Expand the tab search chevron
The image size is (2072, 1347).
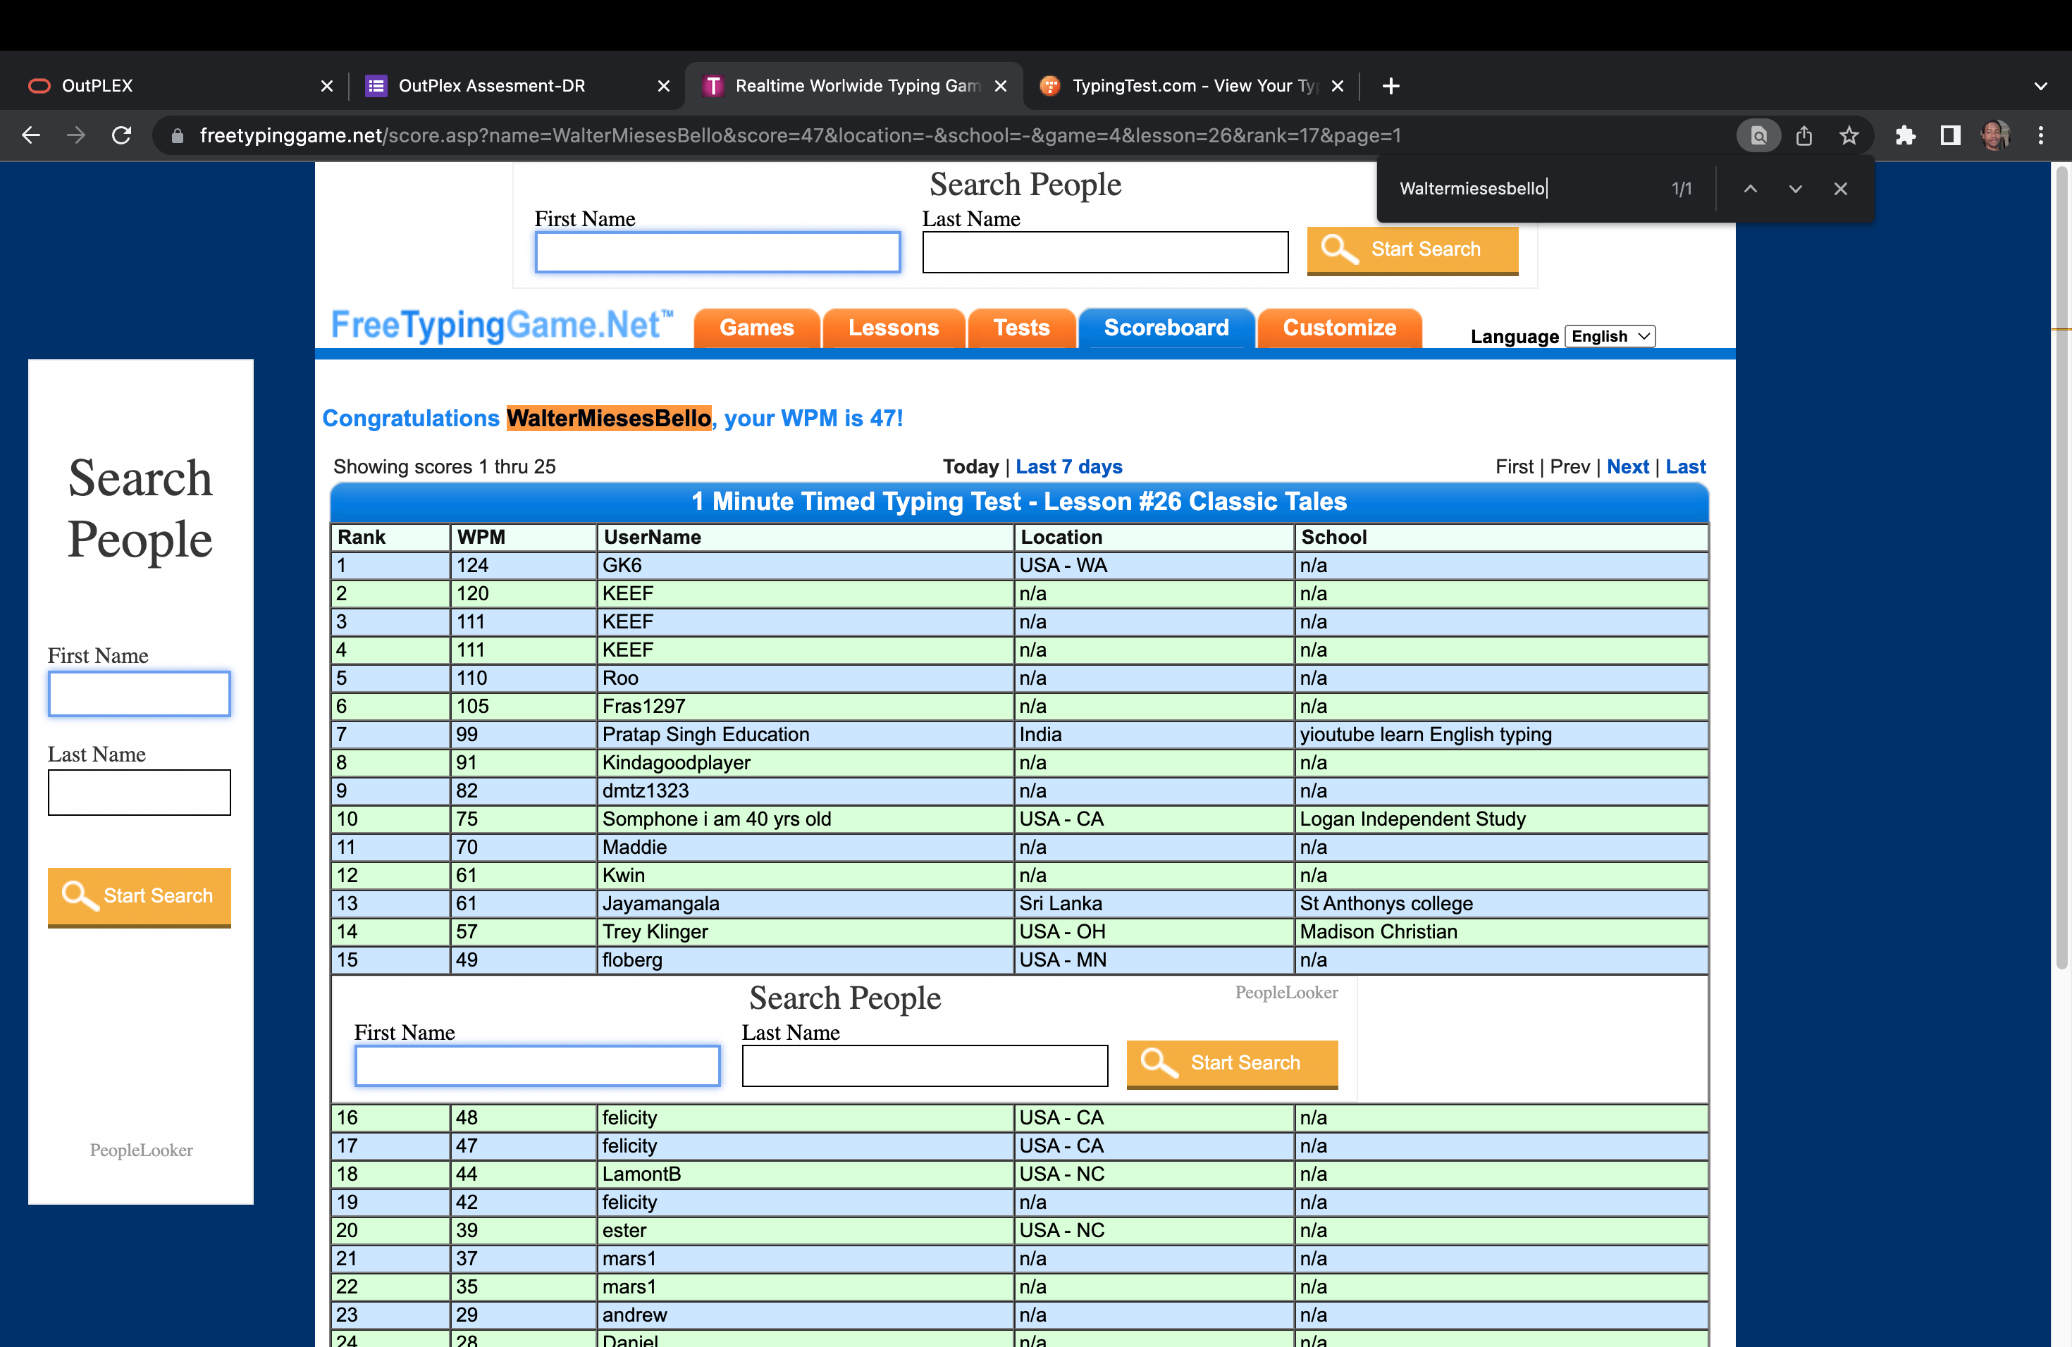[x=2041, y=85]
